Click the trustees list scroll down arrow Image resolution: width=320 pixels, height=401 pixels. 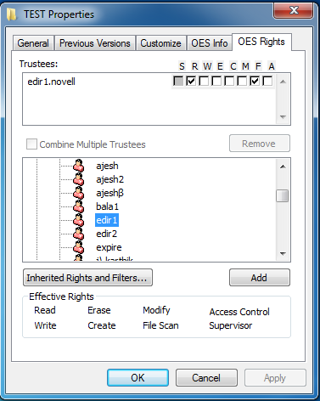click(283, 116)
